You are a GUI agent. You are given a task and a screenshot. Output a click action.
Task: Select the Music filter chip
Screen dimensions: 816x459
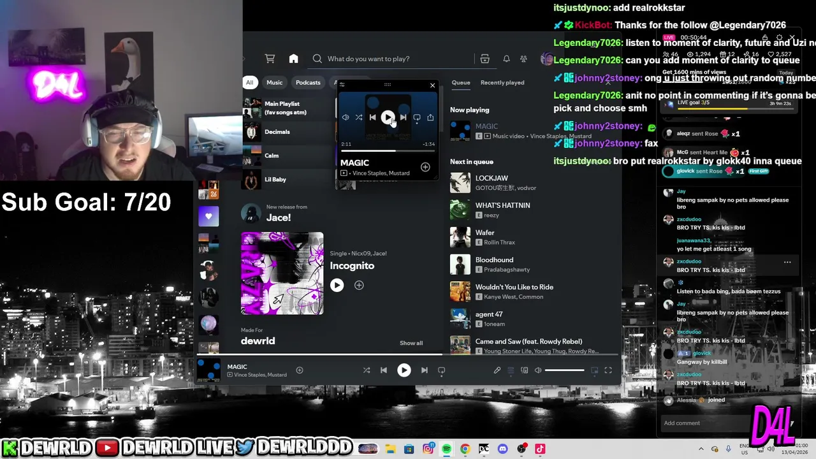tap(274, 82)
